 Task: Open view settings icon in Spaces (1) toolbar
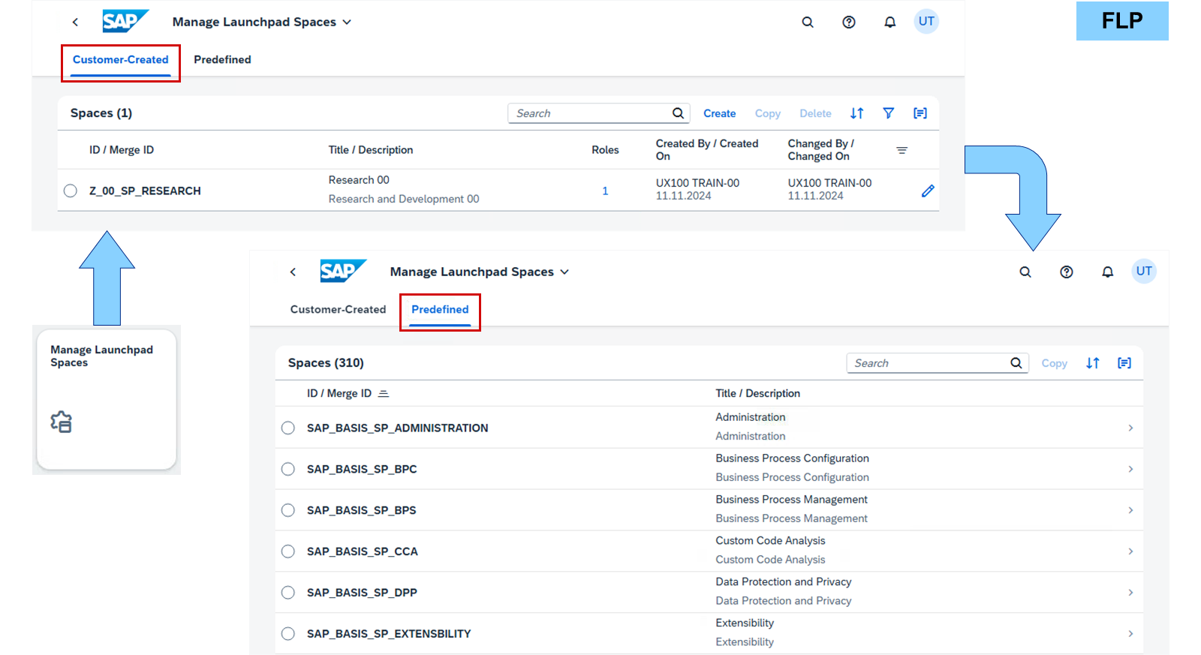[920, 113]
